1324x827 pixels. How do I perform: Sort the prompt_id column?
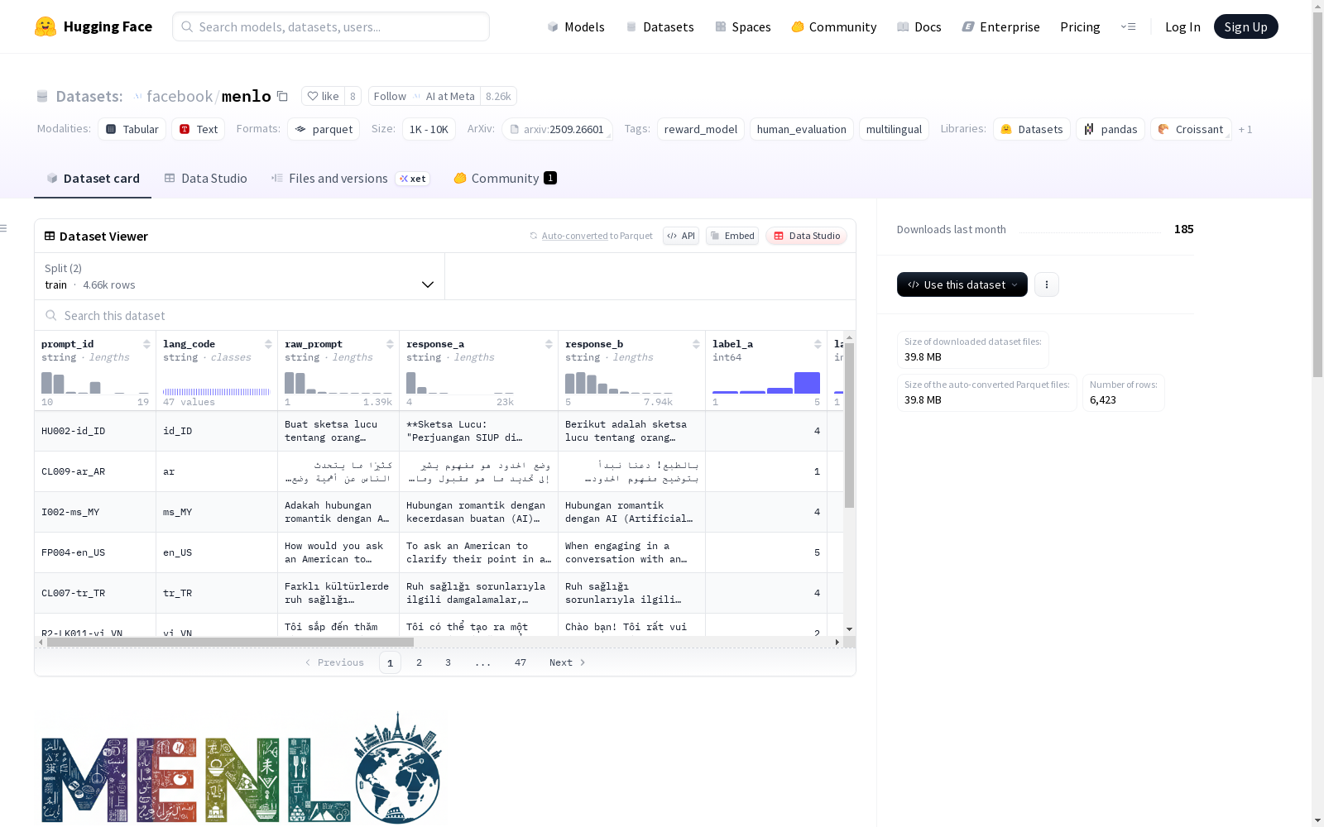[146, 344]
